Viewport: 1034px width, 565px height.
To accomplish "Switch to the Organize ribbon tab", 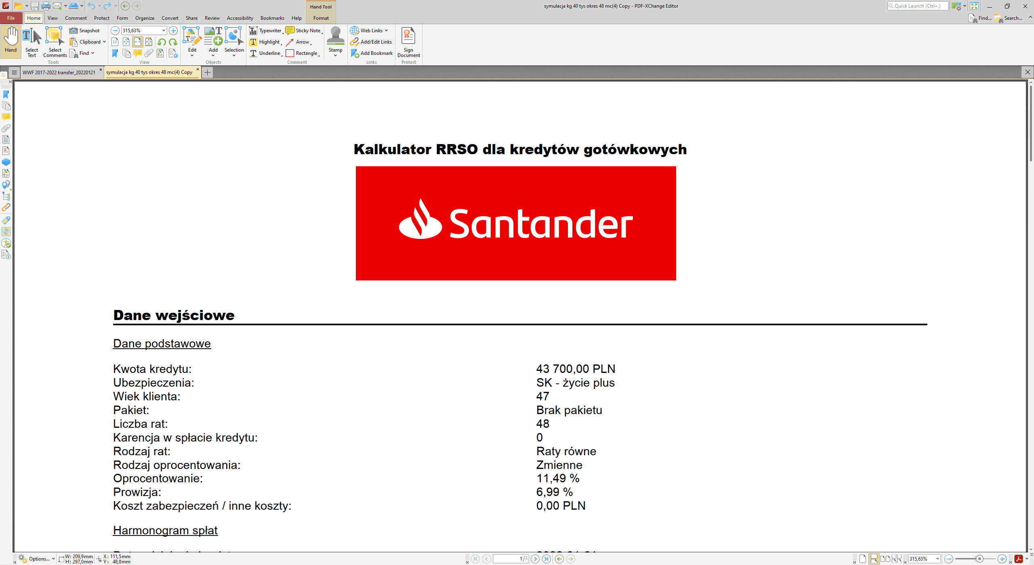I will click(x=145, y=18).
